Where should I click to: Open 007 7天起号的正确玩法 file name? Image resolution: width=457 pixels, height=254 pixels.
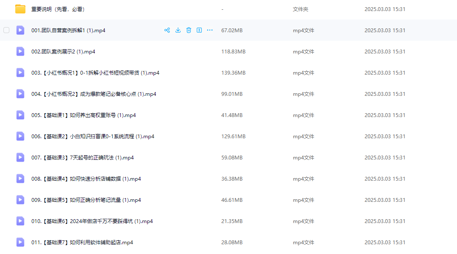click(83, 157)
